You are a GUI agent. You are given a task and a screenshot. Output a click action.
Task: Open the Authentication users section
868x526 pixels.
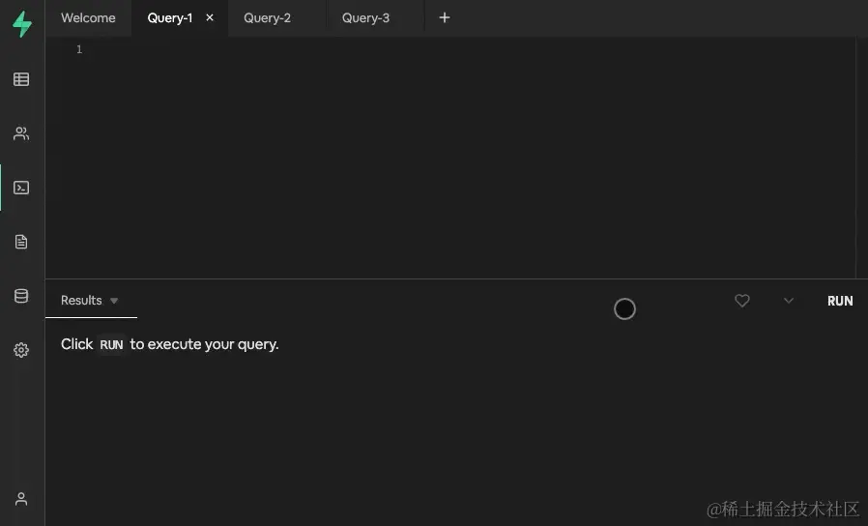(x=21, y=133)
